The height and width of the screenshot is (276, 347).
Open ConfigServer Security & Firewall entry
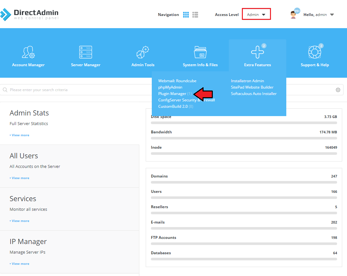click(187, 100)
